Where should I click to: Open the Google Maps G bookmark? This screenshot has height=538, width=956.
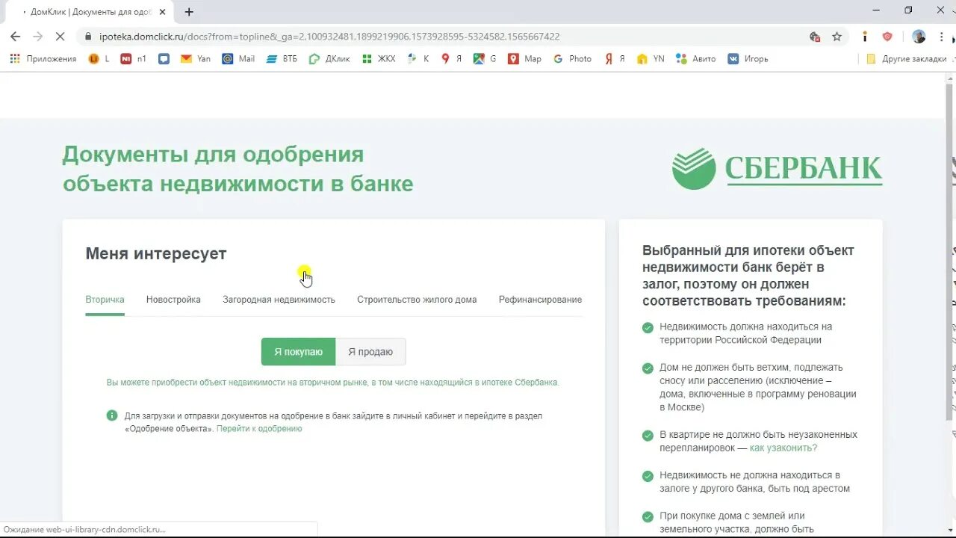485,58
